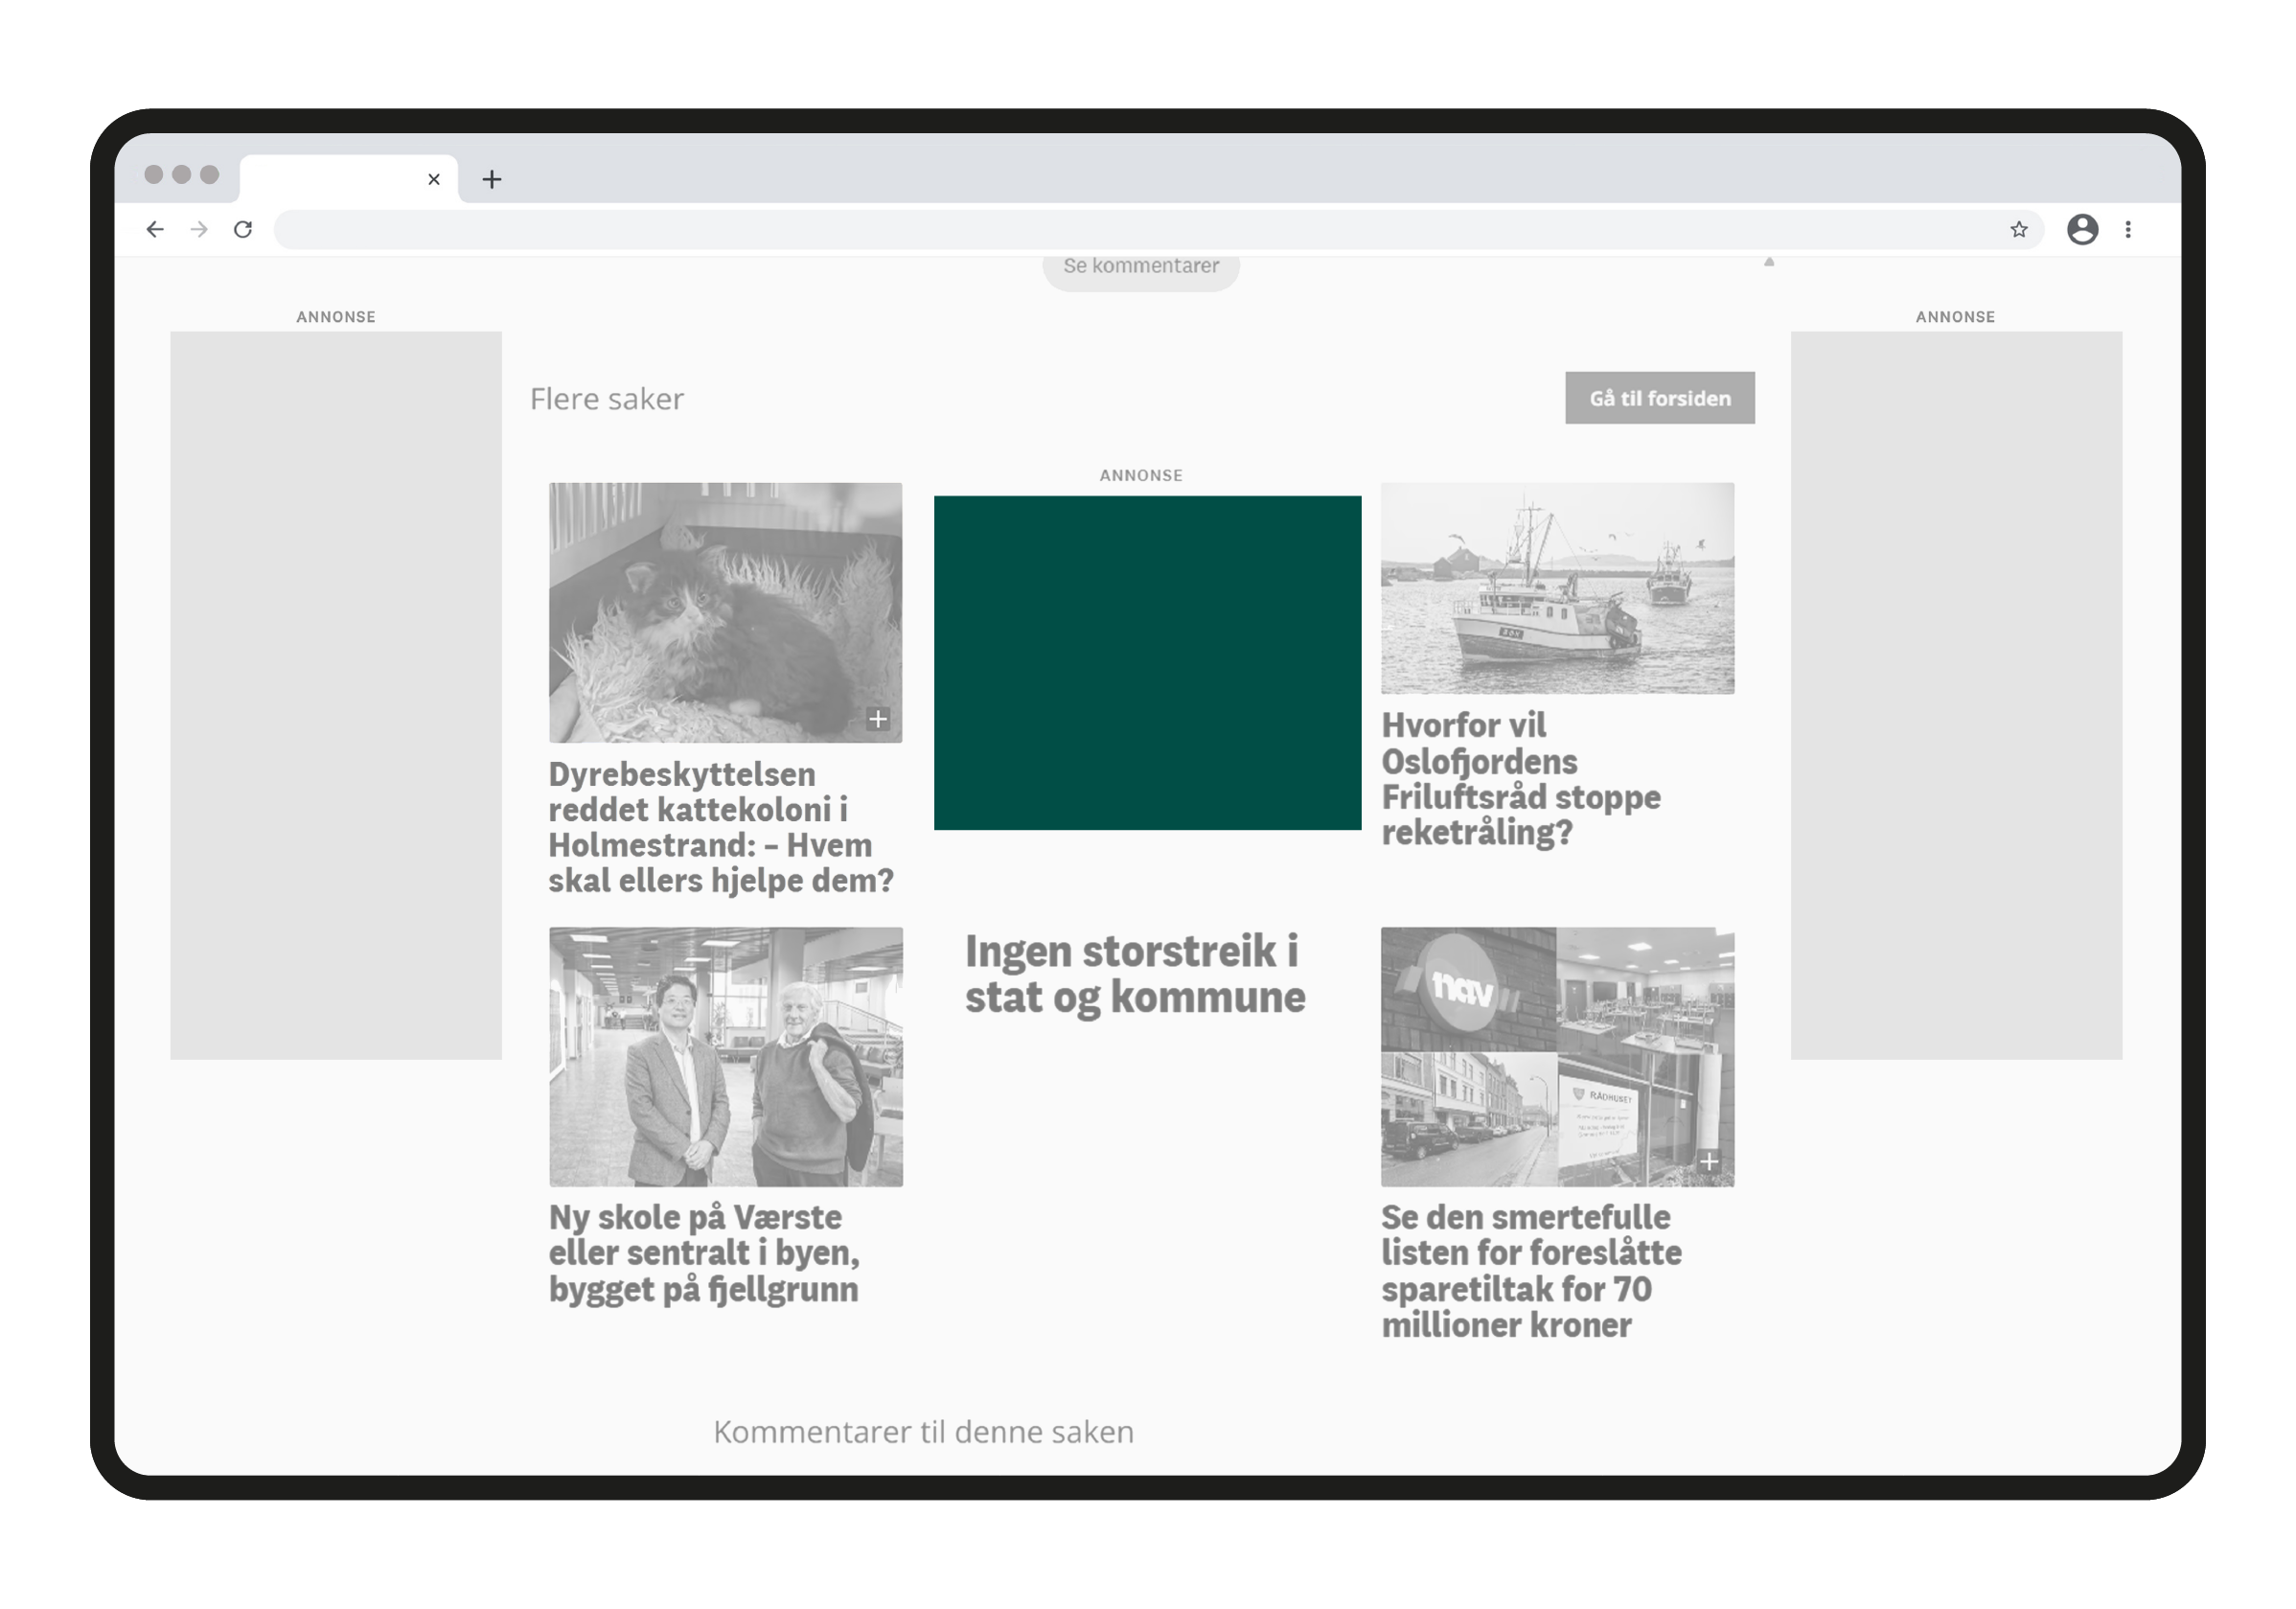Click the browser back arrow
The image size is (2296, 1609).
(155, 229)
